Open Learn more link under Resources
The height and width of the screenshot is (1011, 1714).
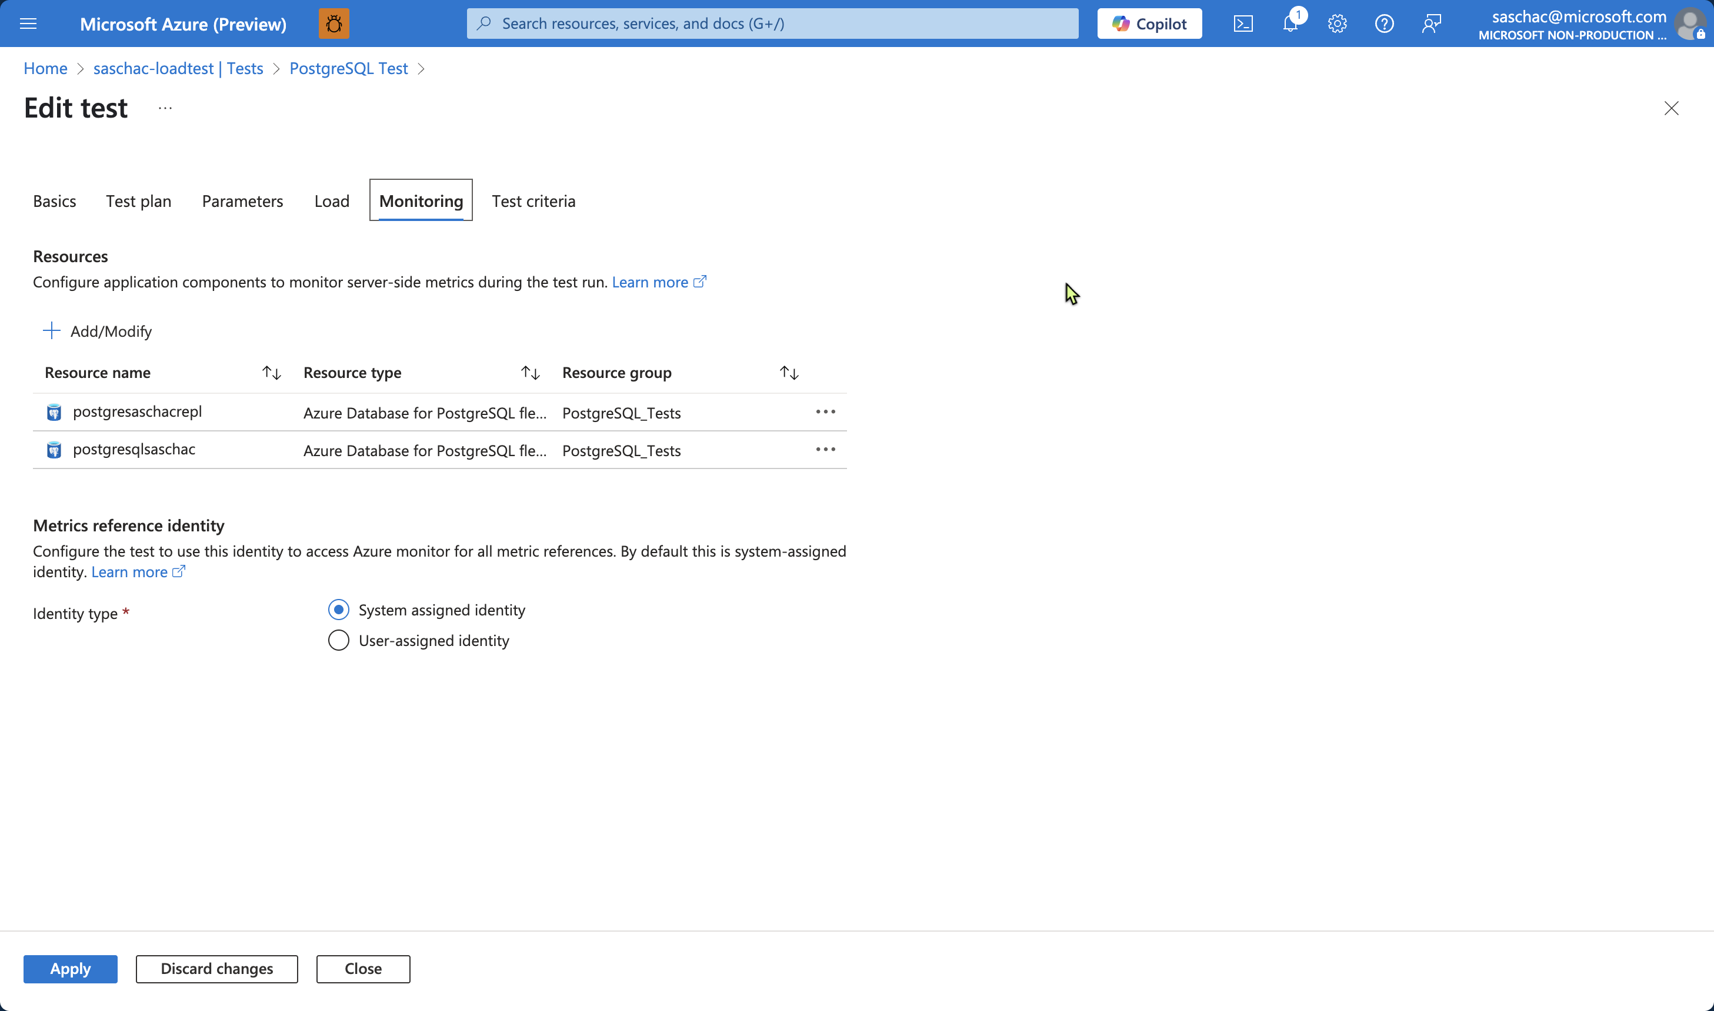[659, 282]
